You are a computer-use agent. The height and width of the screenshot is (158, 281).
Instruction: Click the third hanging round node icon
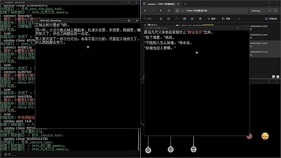(193, 149)
